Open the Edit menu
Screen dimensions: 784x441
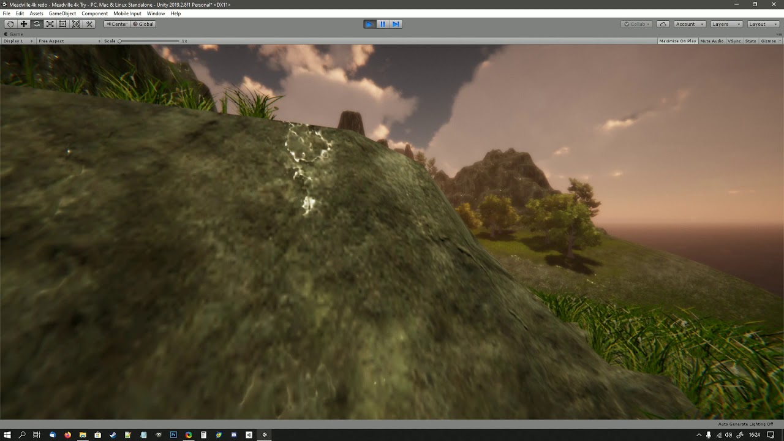tap(20, 13)
